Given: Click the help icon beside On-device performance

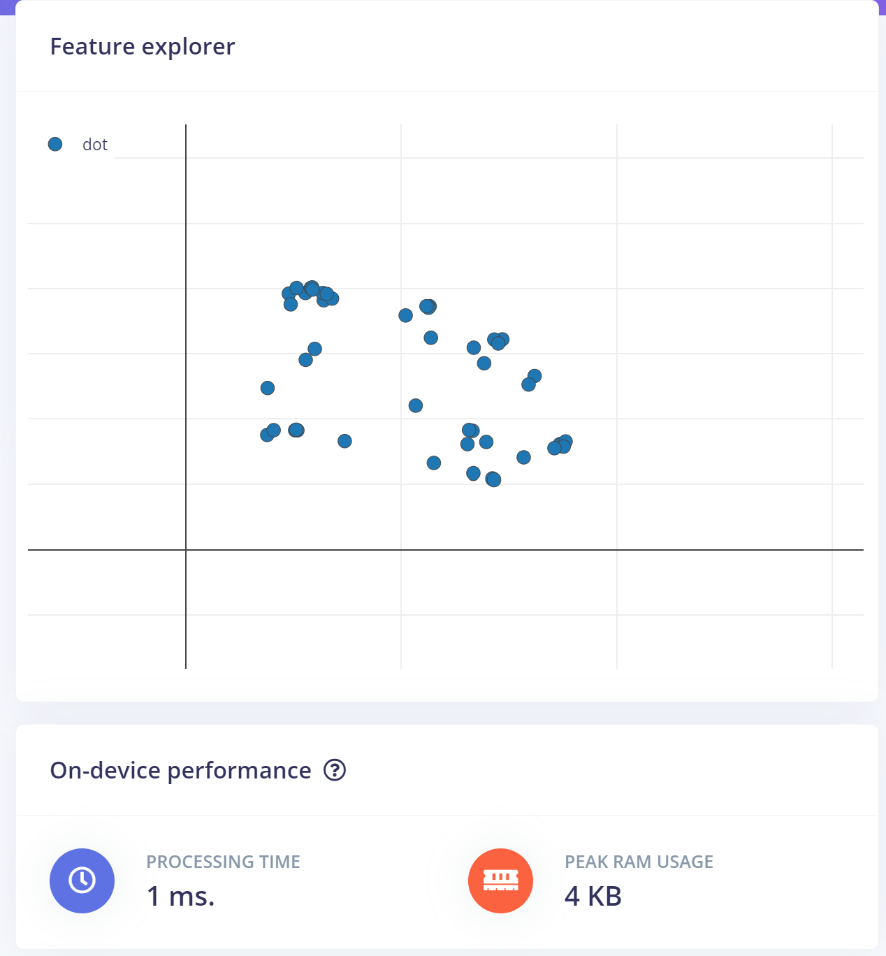Looking at the screenshot, I should point(335,770).
